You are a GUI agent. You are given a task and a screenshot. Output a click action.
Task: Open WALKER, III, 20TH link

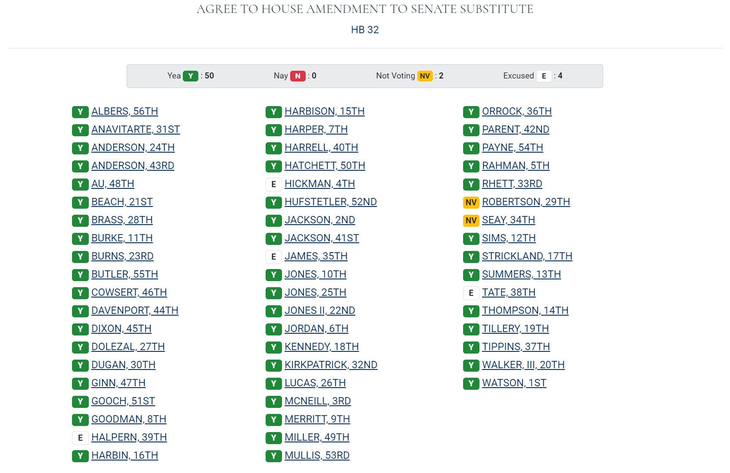(523, 365)
